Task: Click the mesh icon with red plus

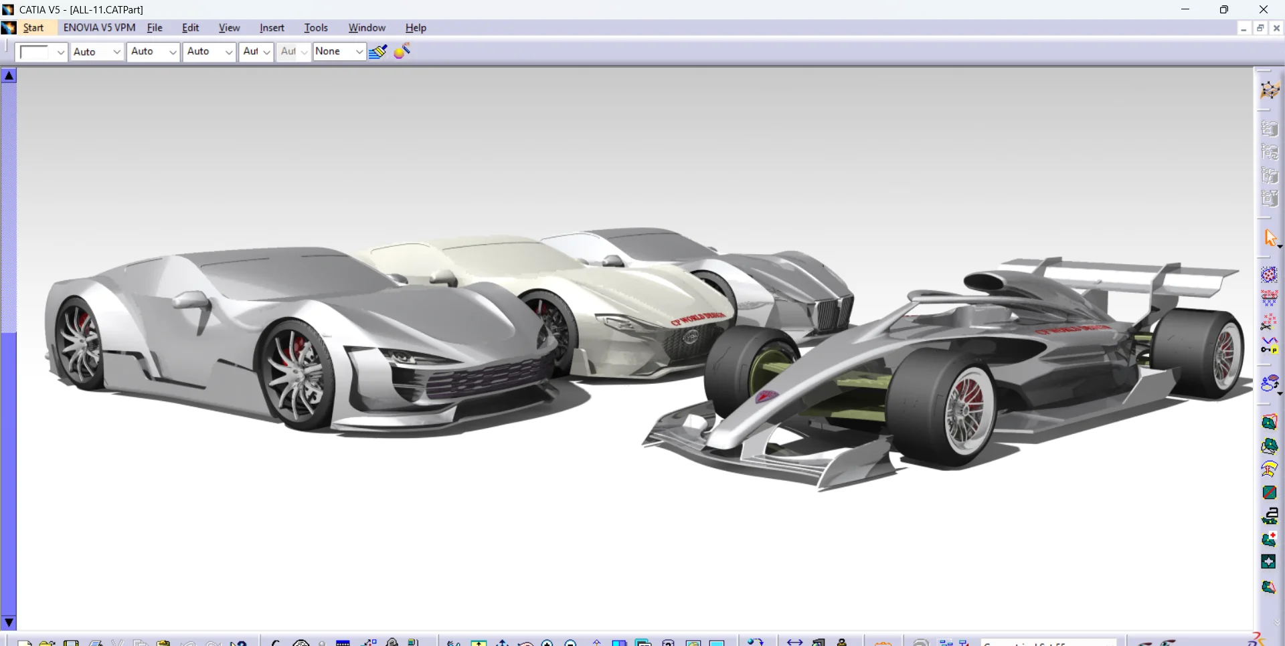Action: coord(1269,539)
